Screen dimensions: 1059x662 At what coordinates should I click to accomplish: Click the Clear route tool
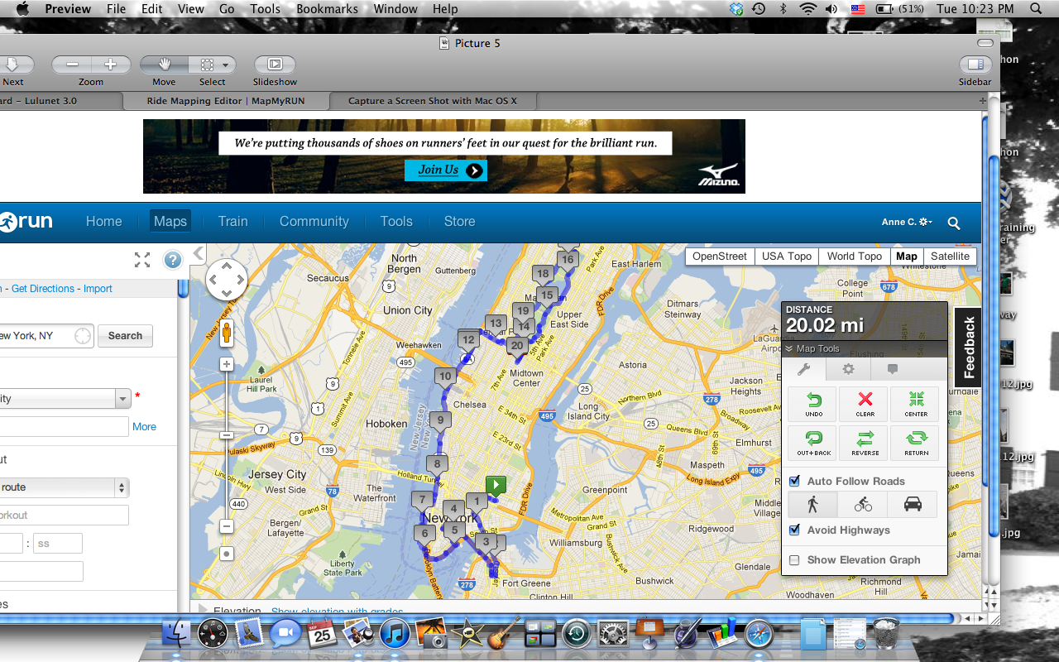(x=865, y=404)
